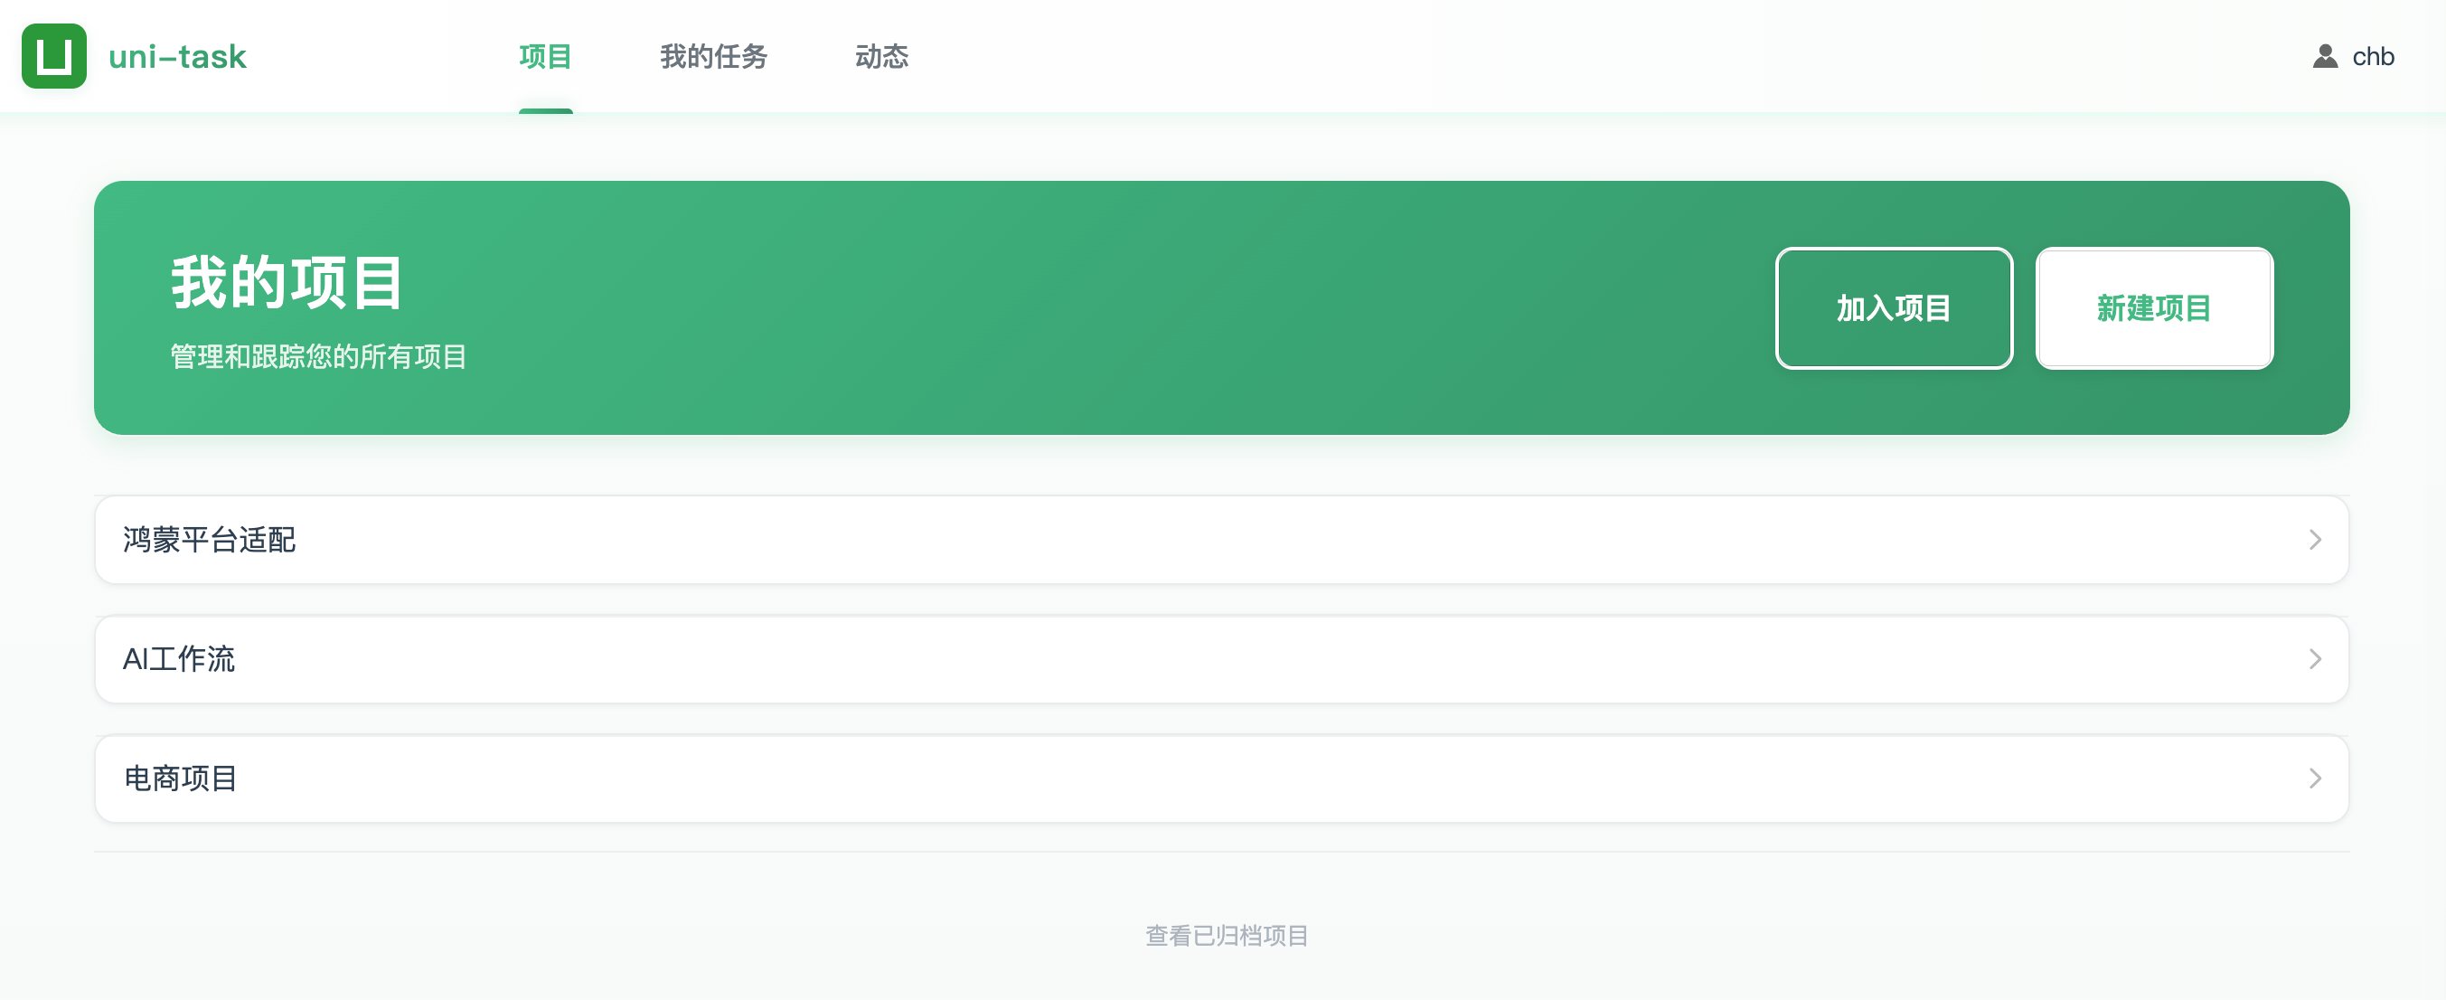Click the arrow on 电商项目 row
The height and width of the screenshot is (1000, 2446).
(2314, 778)
